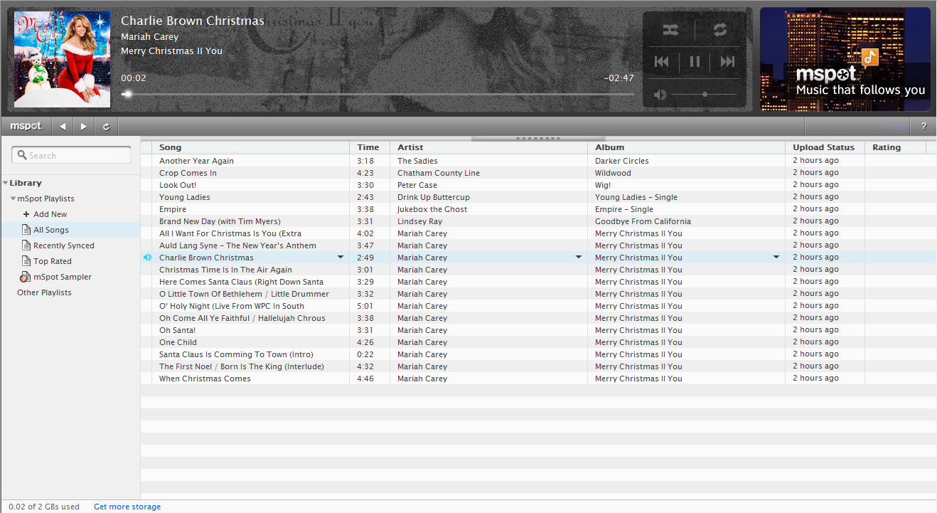Seek within the song progress bar

(378, 94)
